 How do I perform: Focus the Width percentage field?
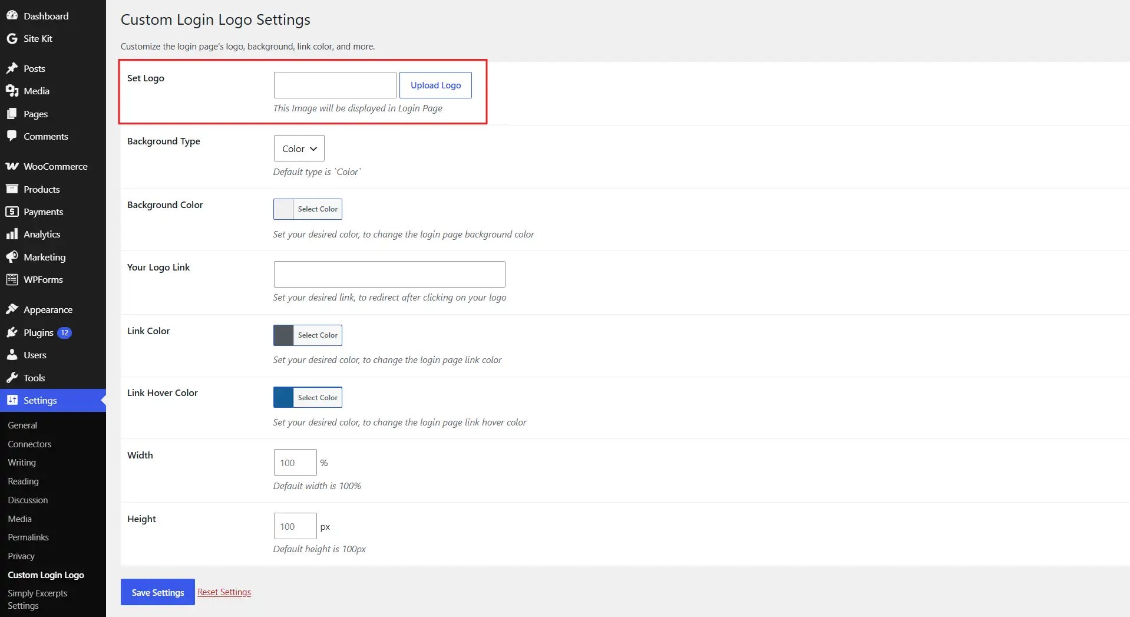(295, 463)
